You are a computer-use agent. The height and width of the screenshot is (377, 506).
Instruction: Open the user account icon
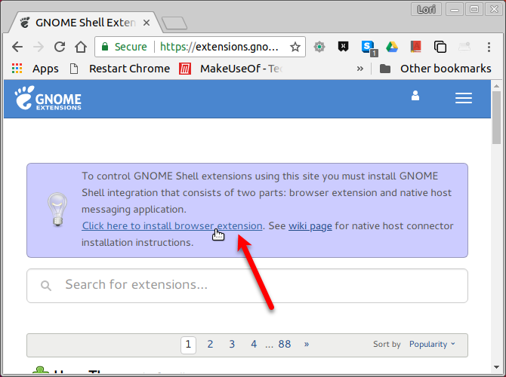click(x=415, y=96)
